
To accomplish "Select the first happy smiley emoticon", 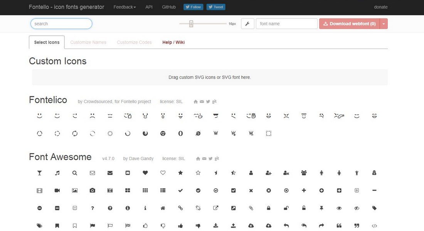I will [x=39, y=116].
